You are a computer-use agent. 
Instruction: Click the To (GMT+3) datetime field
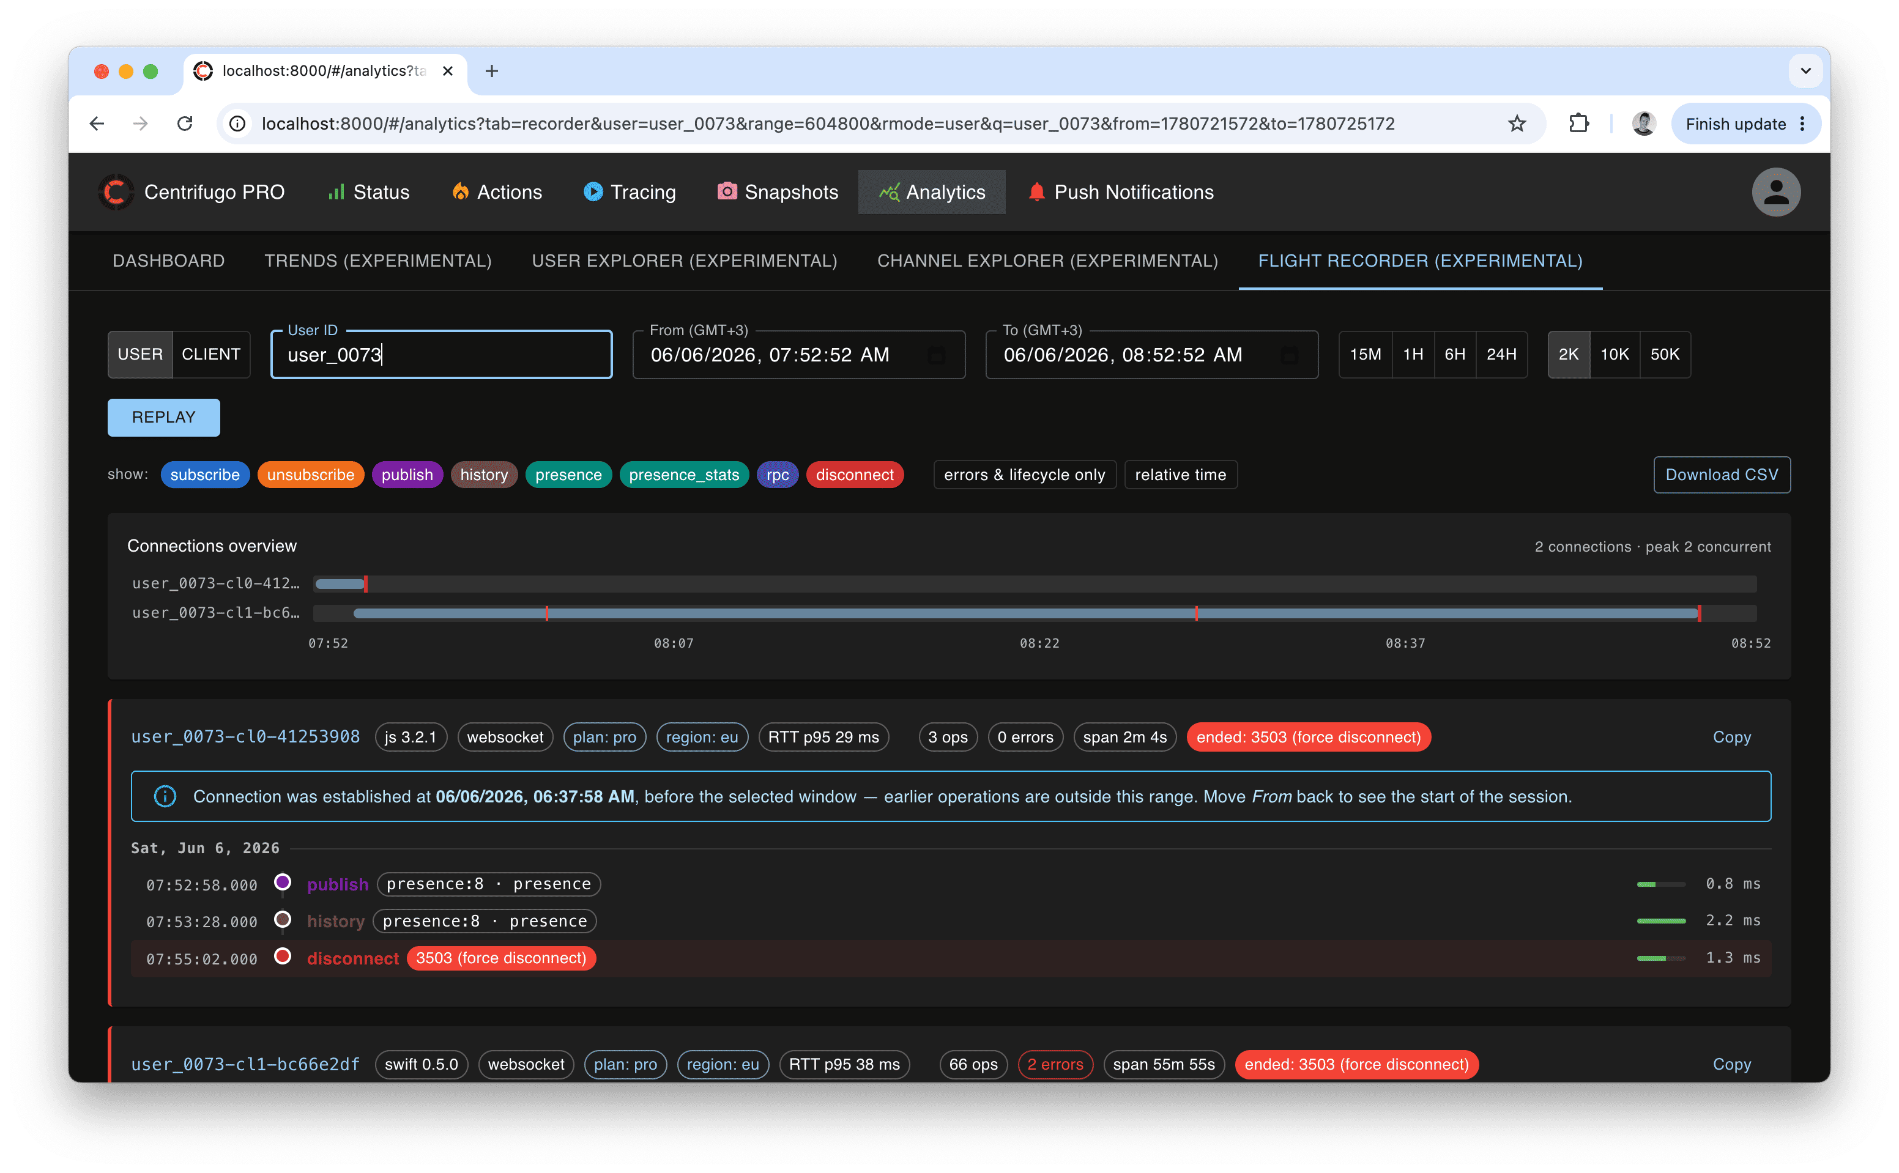(1151, 355)
